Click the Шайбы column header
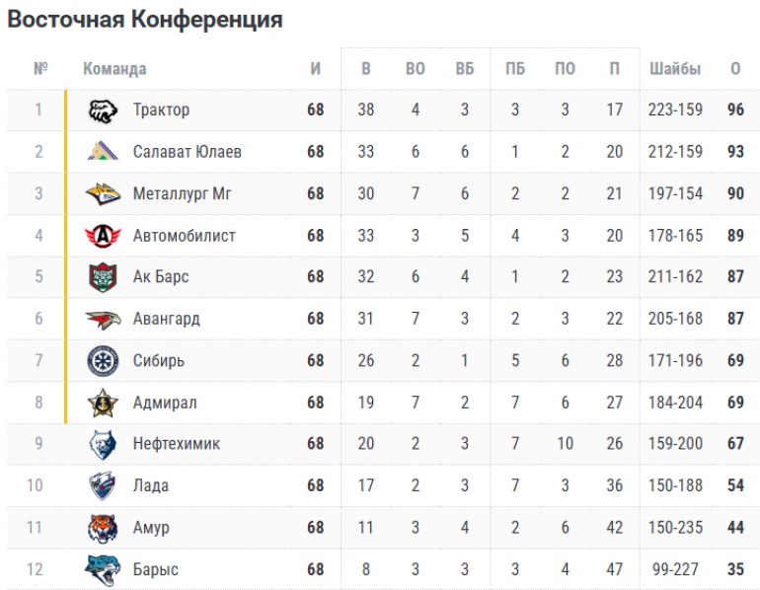This screenshot has height=590, width=760. [675, 69]
